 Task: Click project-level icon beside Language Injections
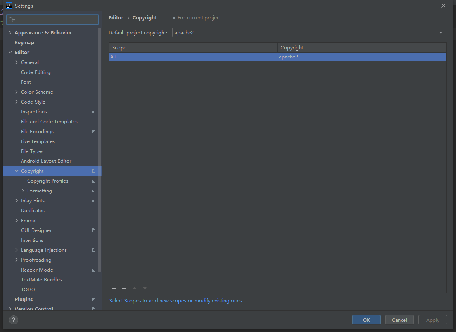[93, 250]
